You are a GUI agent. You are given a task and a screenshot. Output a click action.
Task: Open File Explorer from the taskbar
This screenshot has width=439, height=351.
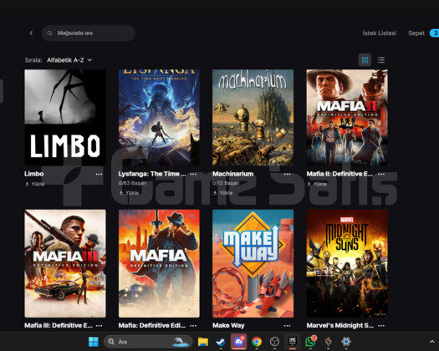coord(203,342)
